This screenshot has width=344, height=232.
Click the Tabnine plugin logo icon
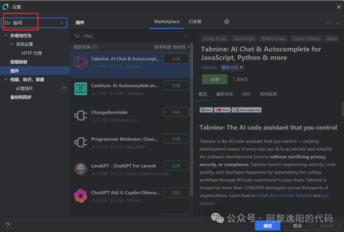(x=81, y=62)
